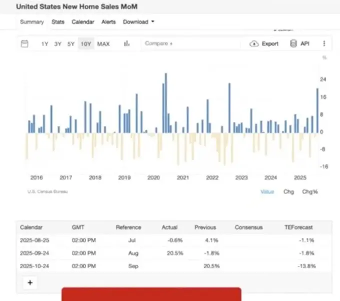This screenshot has height=301, width=340.
Task: Select the 5Y time range
Action: tap(71, 44)
